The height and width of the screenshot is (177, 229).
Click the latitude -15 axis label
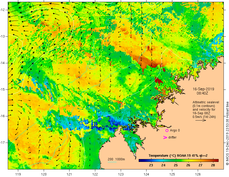click(x=2, y=90)
